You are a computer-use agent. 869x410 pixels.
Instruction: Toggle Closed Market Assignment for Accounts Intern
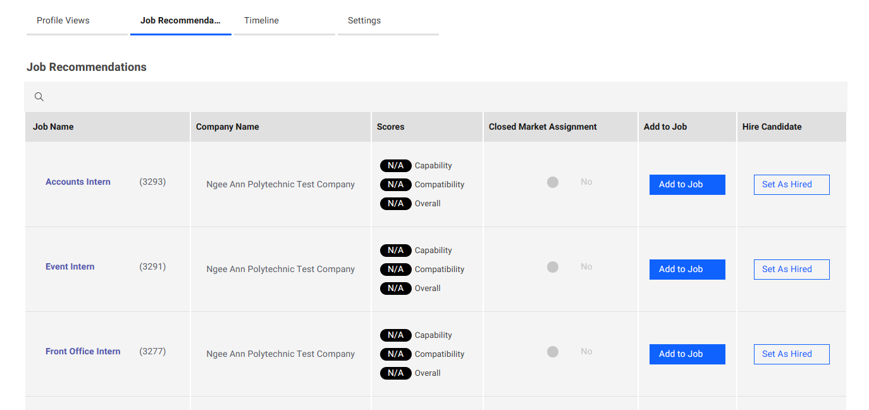coord(553,182)
